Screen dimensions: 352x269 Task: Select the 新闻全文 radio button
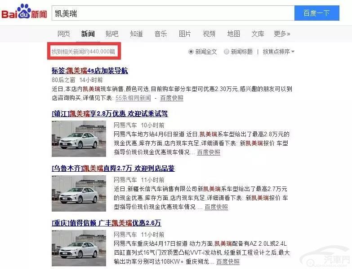191,52
